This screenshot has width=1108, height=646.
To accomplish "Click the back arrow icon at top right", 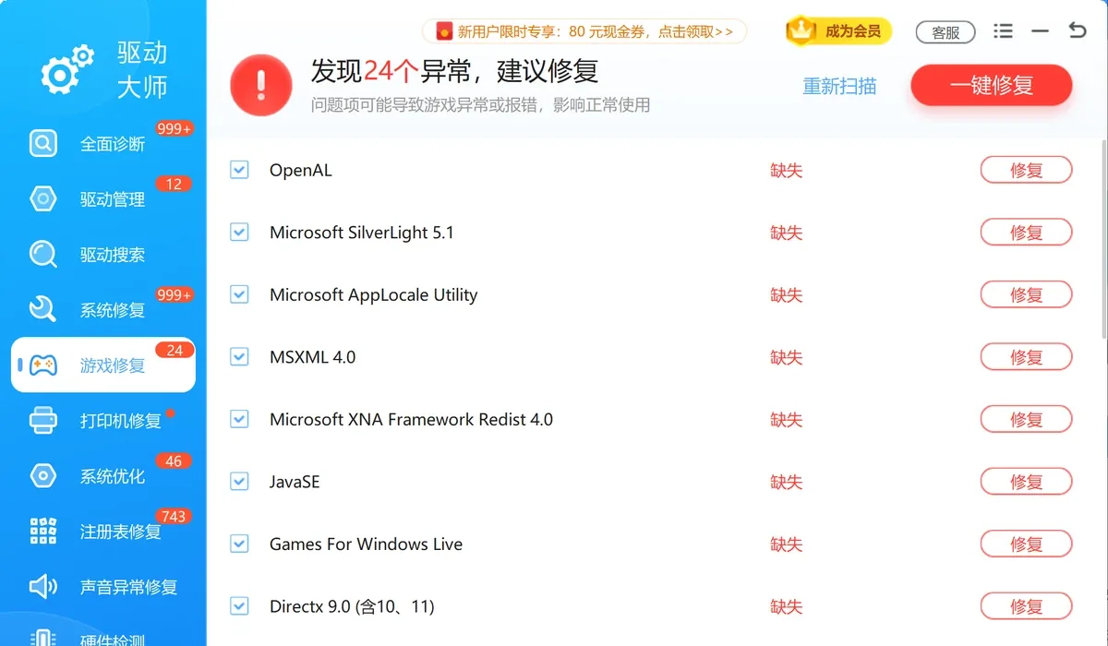I will coord(1077,30).
